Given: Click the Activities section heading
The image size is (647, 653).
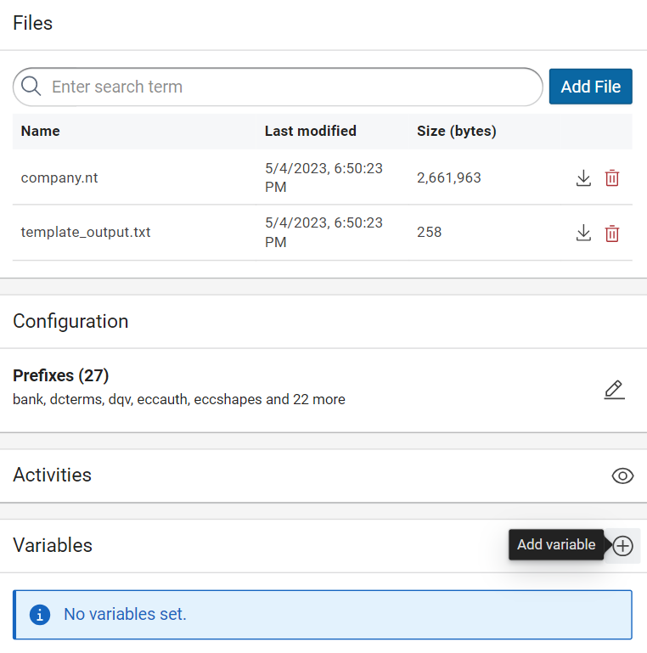Looking at the screenshot, I should pyautogui.click(x=52, y=476).
